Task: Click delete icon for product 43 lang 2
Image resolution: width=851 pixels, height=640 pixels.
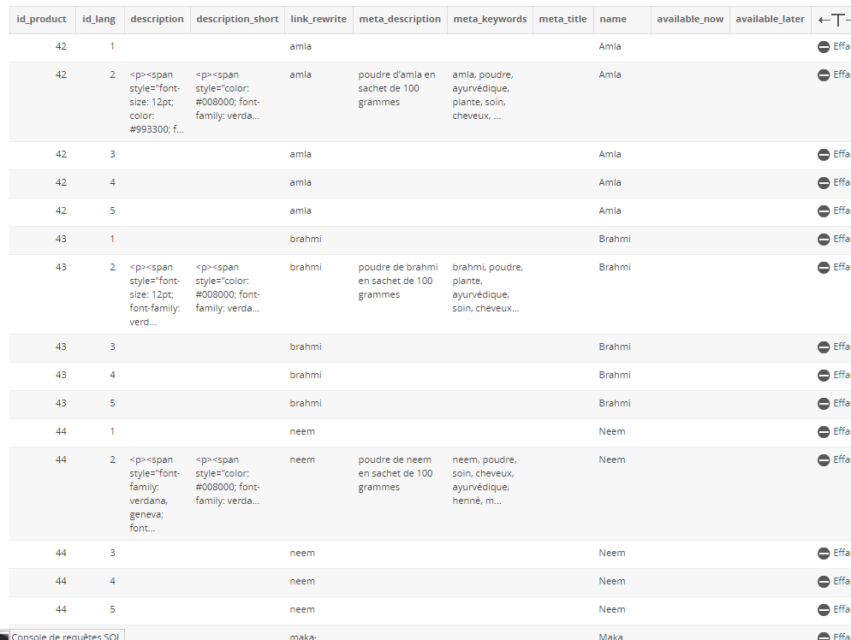Action: tap(824, 268)
